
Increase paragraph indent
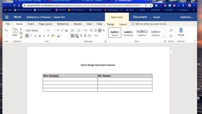tap(95, 30)
